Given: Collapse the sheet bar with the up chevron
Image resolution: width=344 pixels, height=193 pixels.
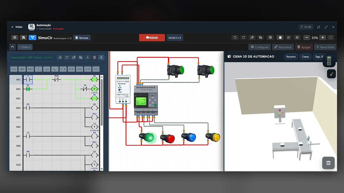Looking at the screenshot, I should 12,47.
